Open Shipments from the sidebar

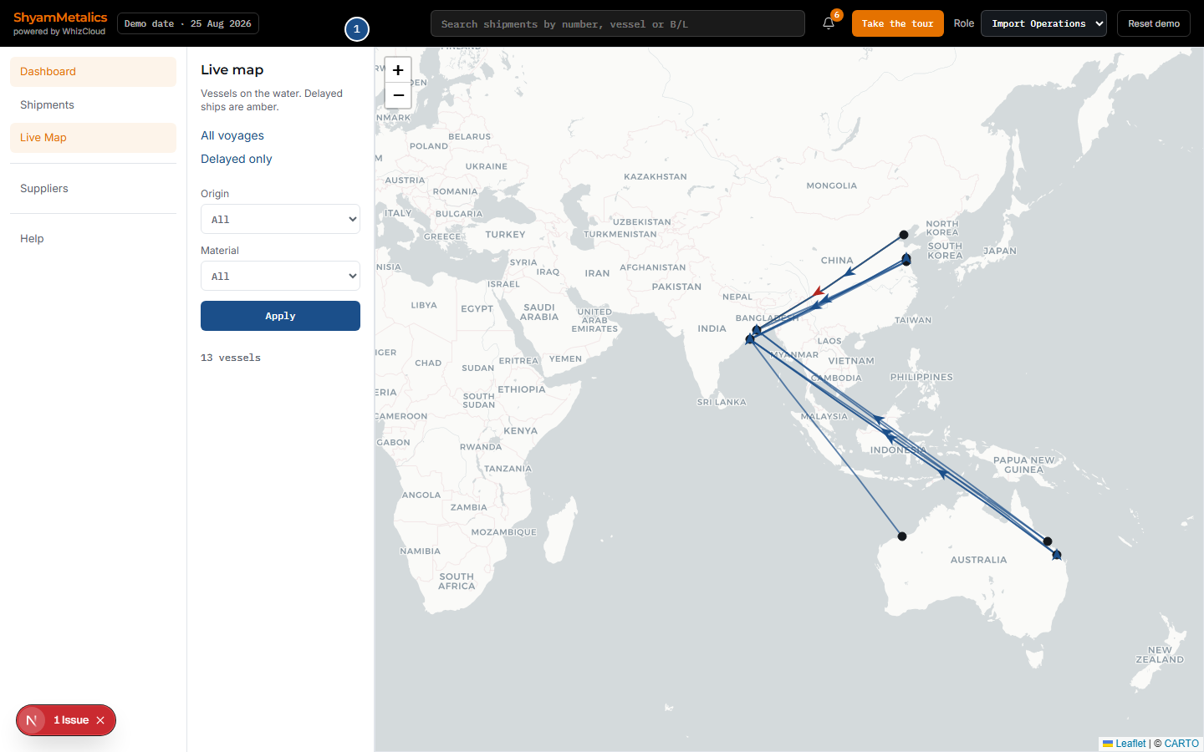(93, 105)
